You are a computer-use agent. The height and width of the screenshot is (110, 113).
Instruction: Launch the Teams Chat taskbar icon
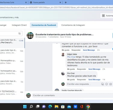(x=44, y=107)
